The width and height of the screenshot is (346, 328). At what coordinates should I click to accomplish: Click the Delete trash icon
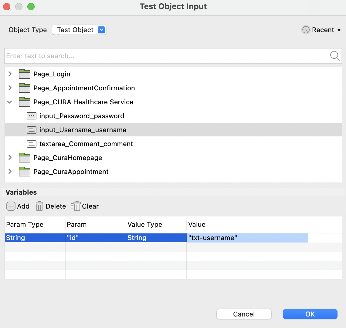tap(39, 206)
